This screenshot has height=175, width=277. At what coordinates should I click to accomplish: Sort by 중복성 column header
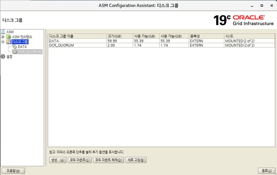tap(206, 36)
